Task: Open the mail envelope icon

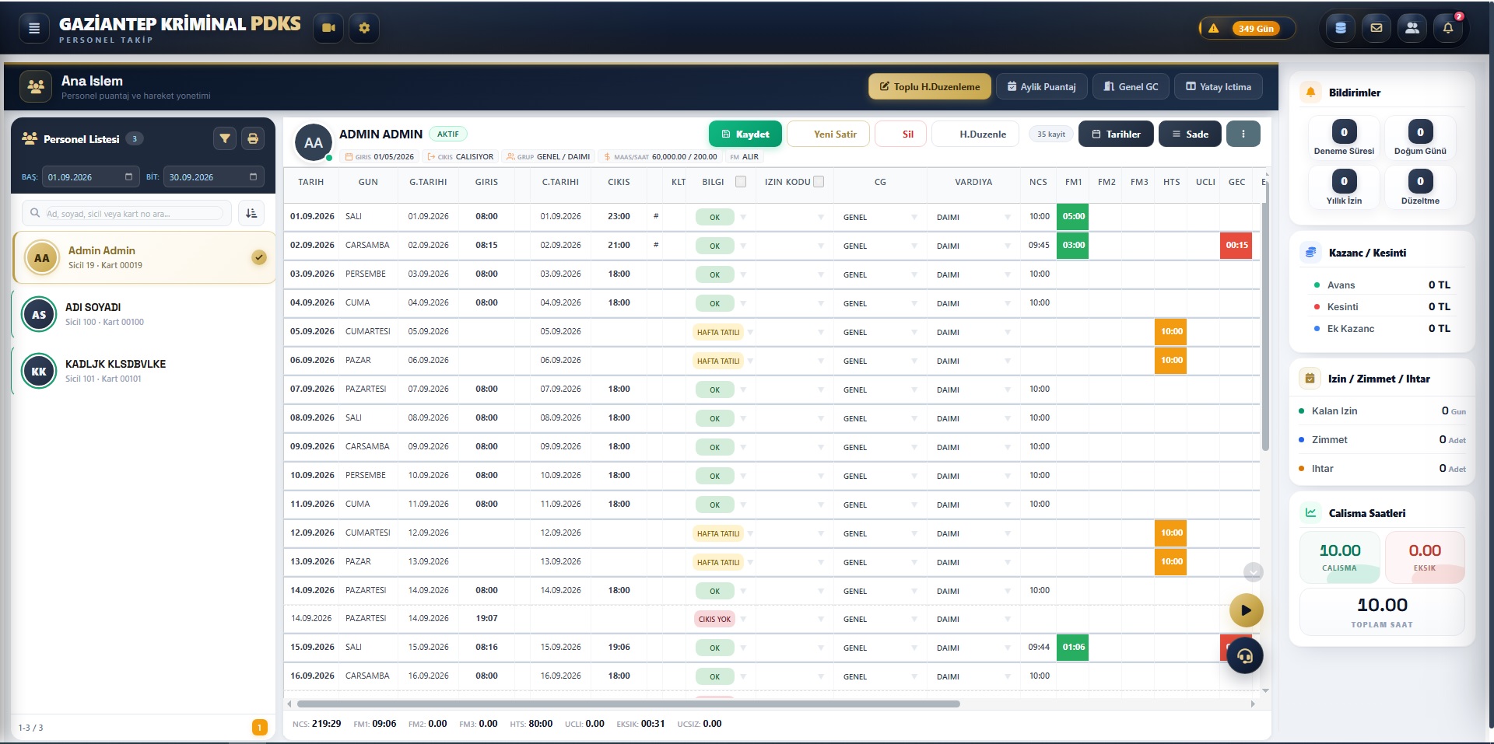Action: (1376, 28)
